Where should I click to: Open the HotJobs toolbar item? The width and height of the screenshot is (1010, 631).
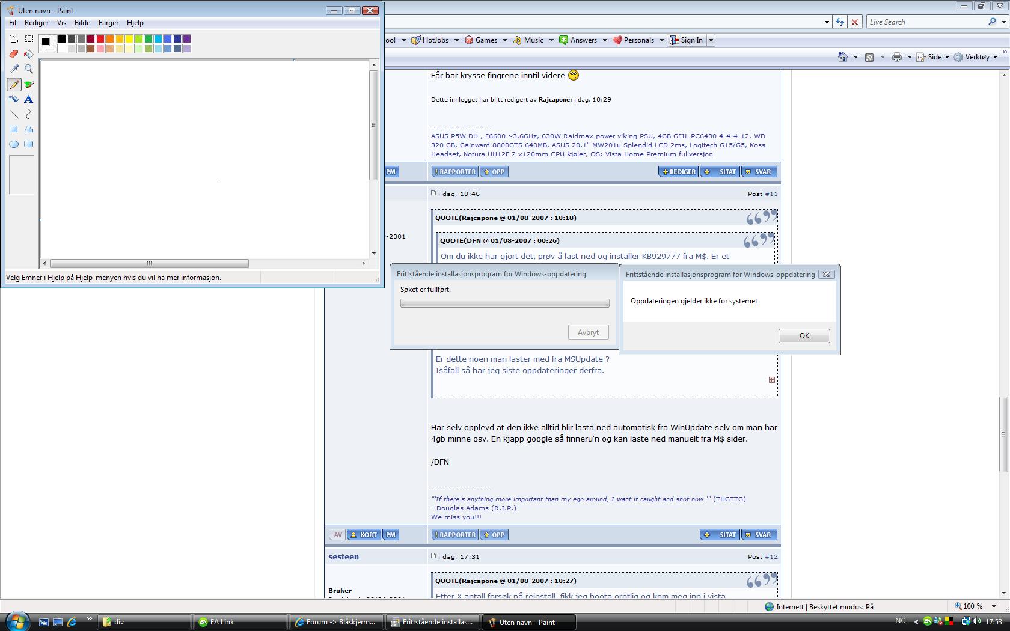point(430,40)
